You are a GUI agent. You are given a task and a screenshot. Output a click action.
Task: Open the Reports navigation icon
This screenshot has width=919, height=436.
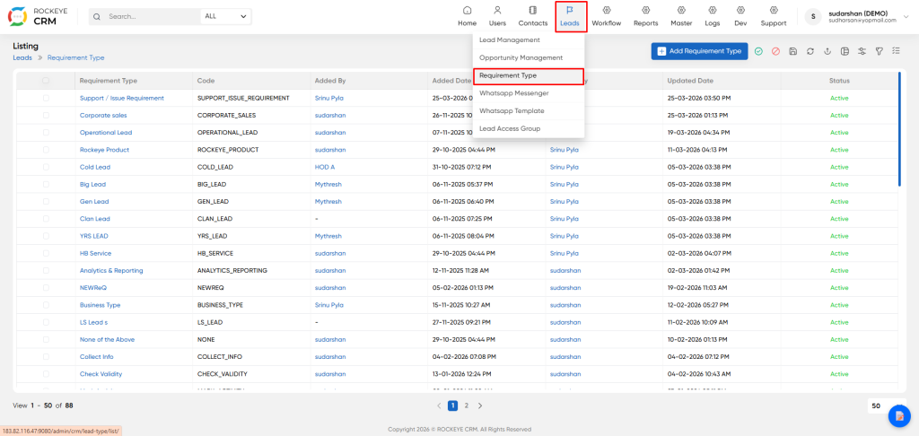click(646, 11)
